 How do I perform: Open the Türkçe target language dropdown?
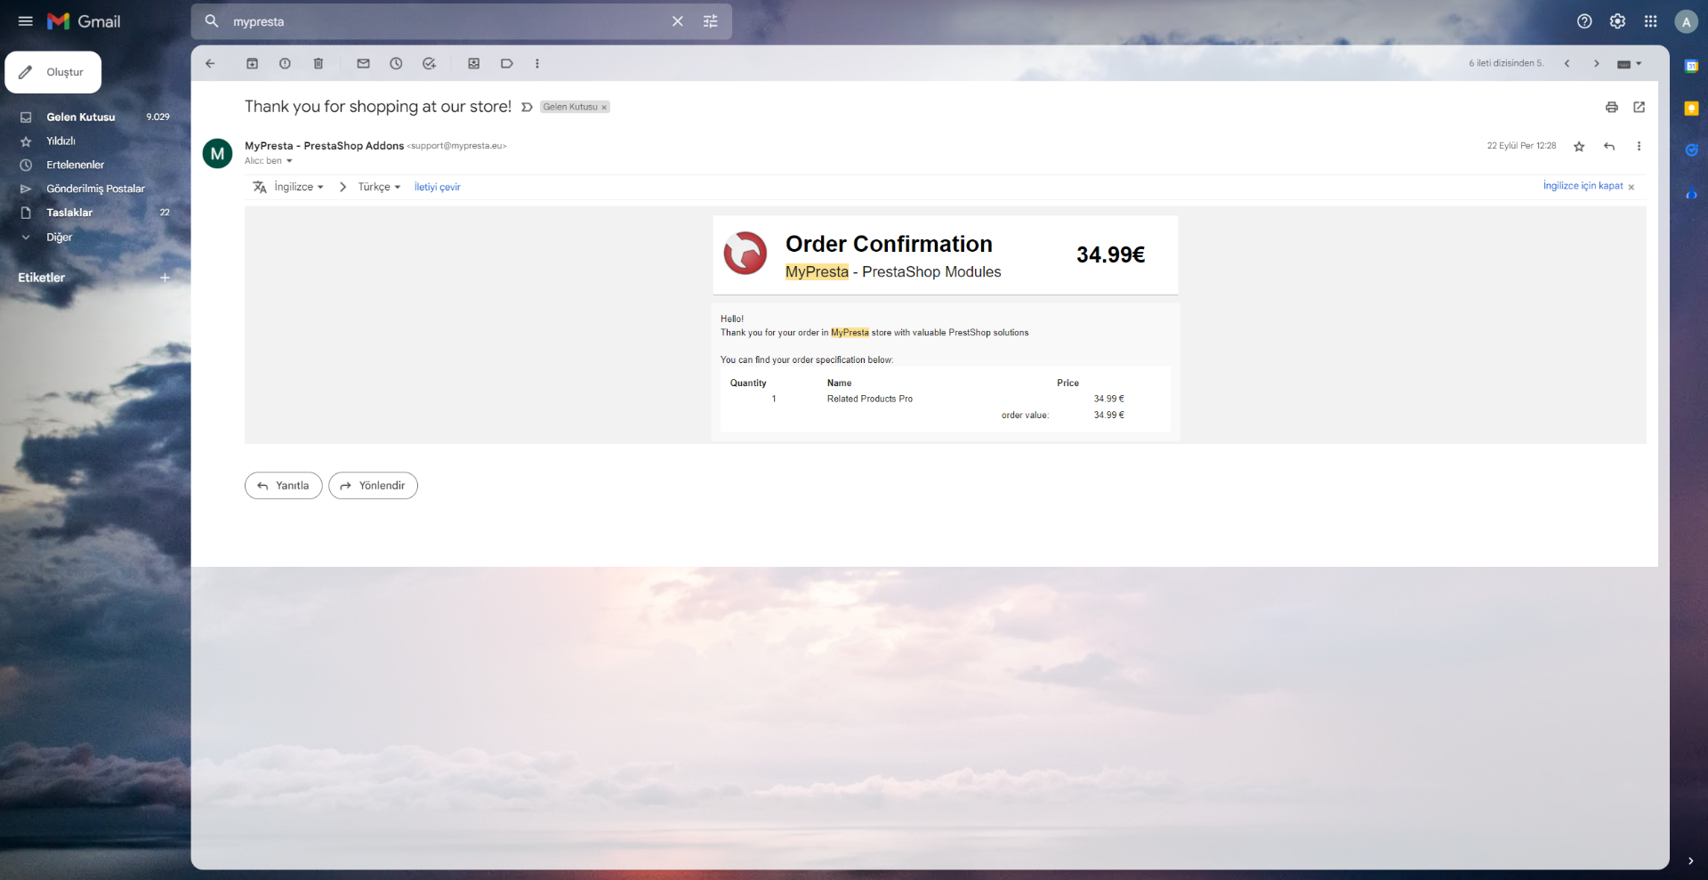[379, 187]
